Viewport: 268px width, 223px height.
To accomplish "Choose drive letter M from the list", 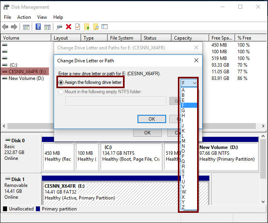I will (189, 141).
